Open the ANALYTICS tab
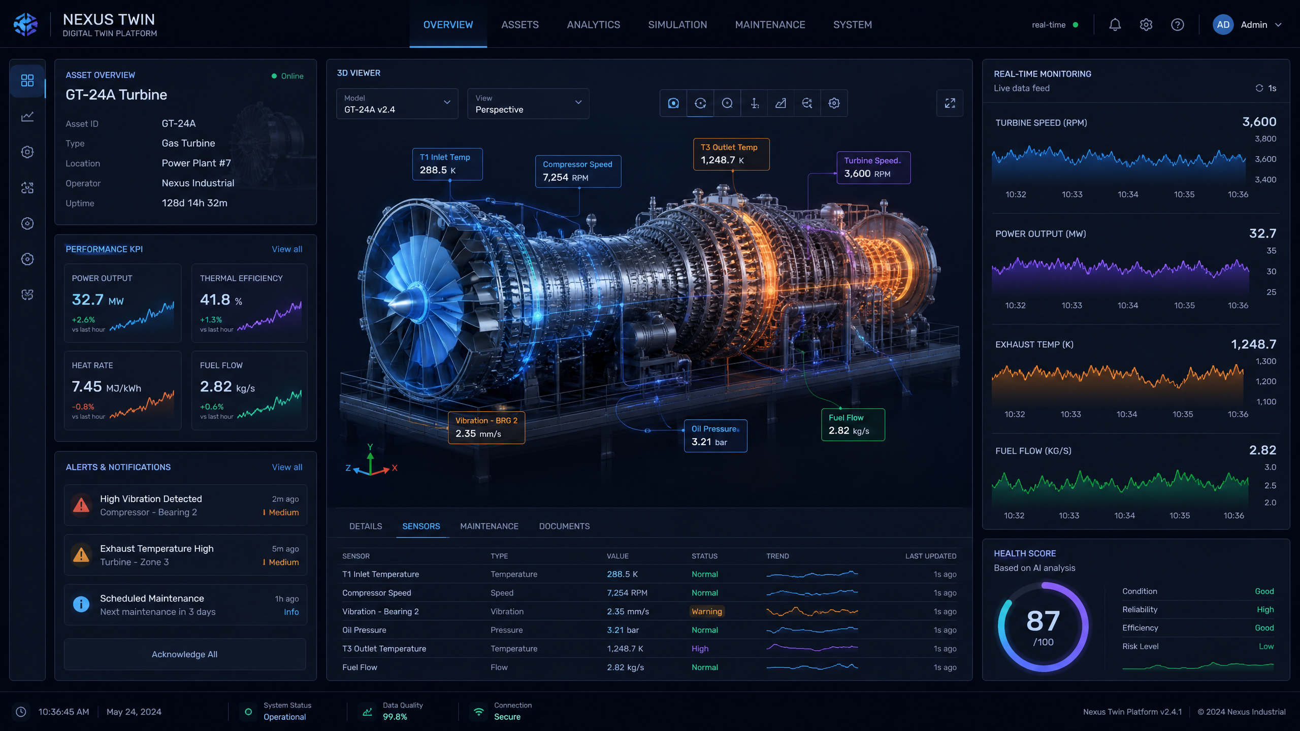 tap(593, 24)
